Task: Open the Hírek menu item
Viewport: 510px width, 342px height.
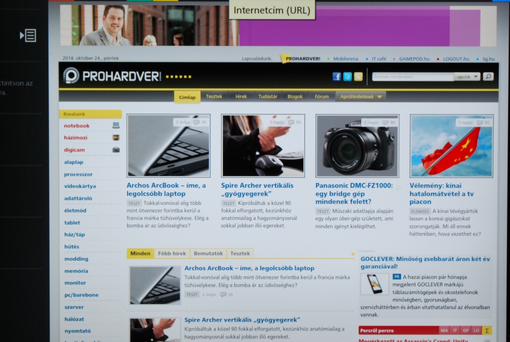Action: (241, 96)
